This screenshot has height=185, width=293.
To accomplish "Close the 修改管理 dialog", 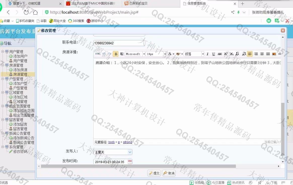I will 283,30.
